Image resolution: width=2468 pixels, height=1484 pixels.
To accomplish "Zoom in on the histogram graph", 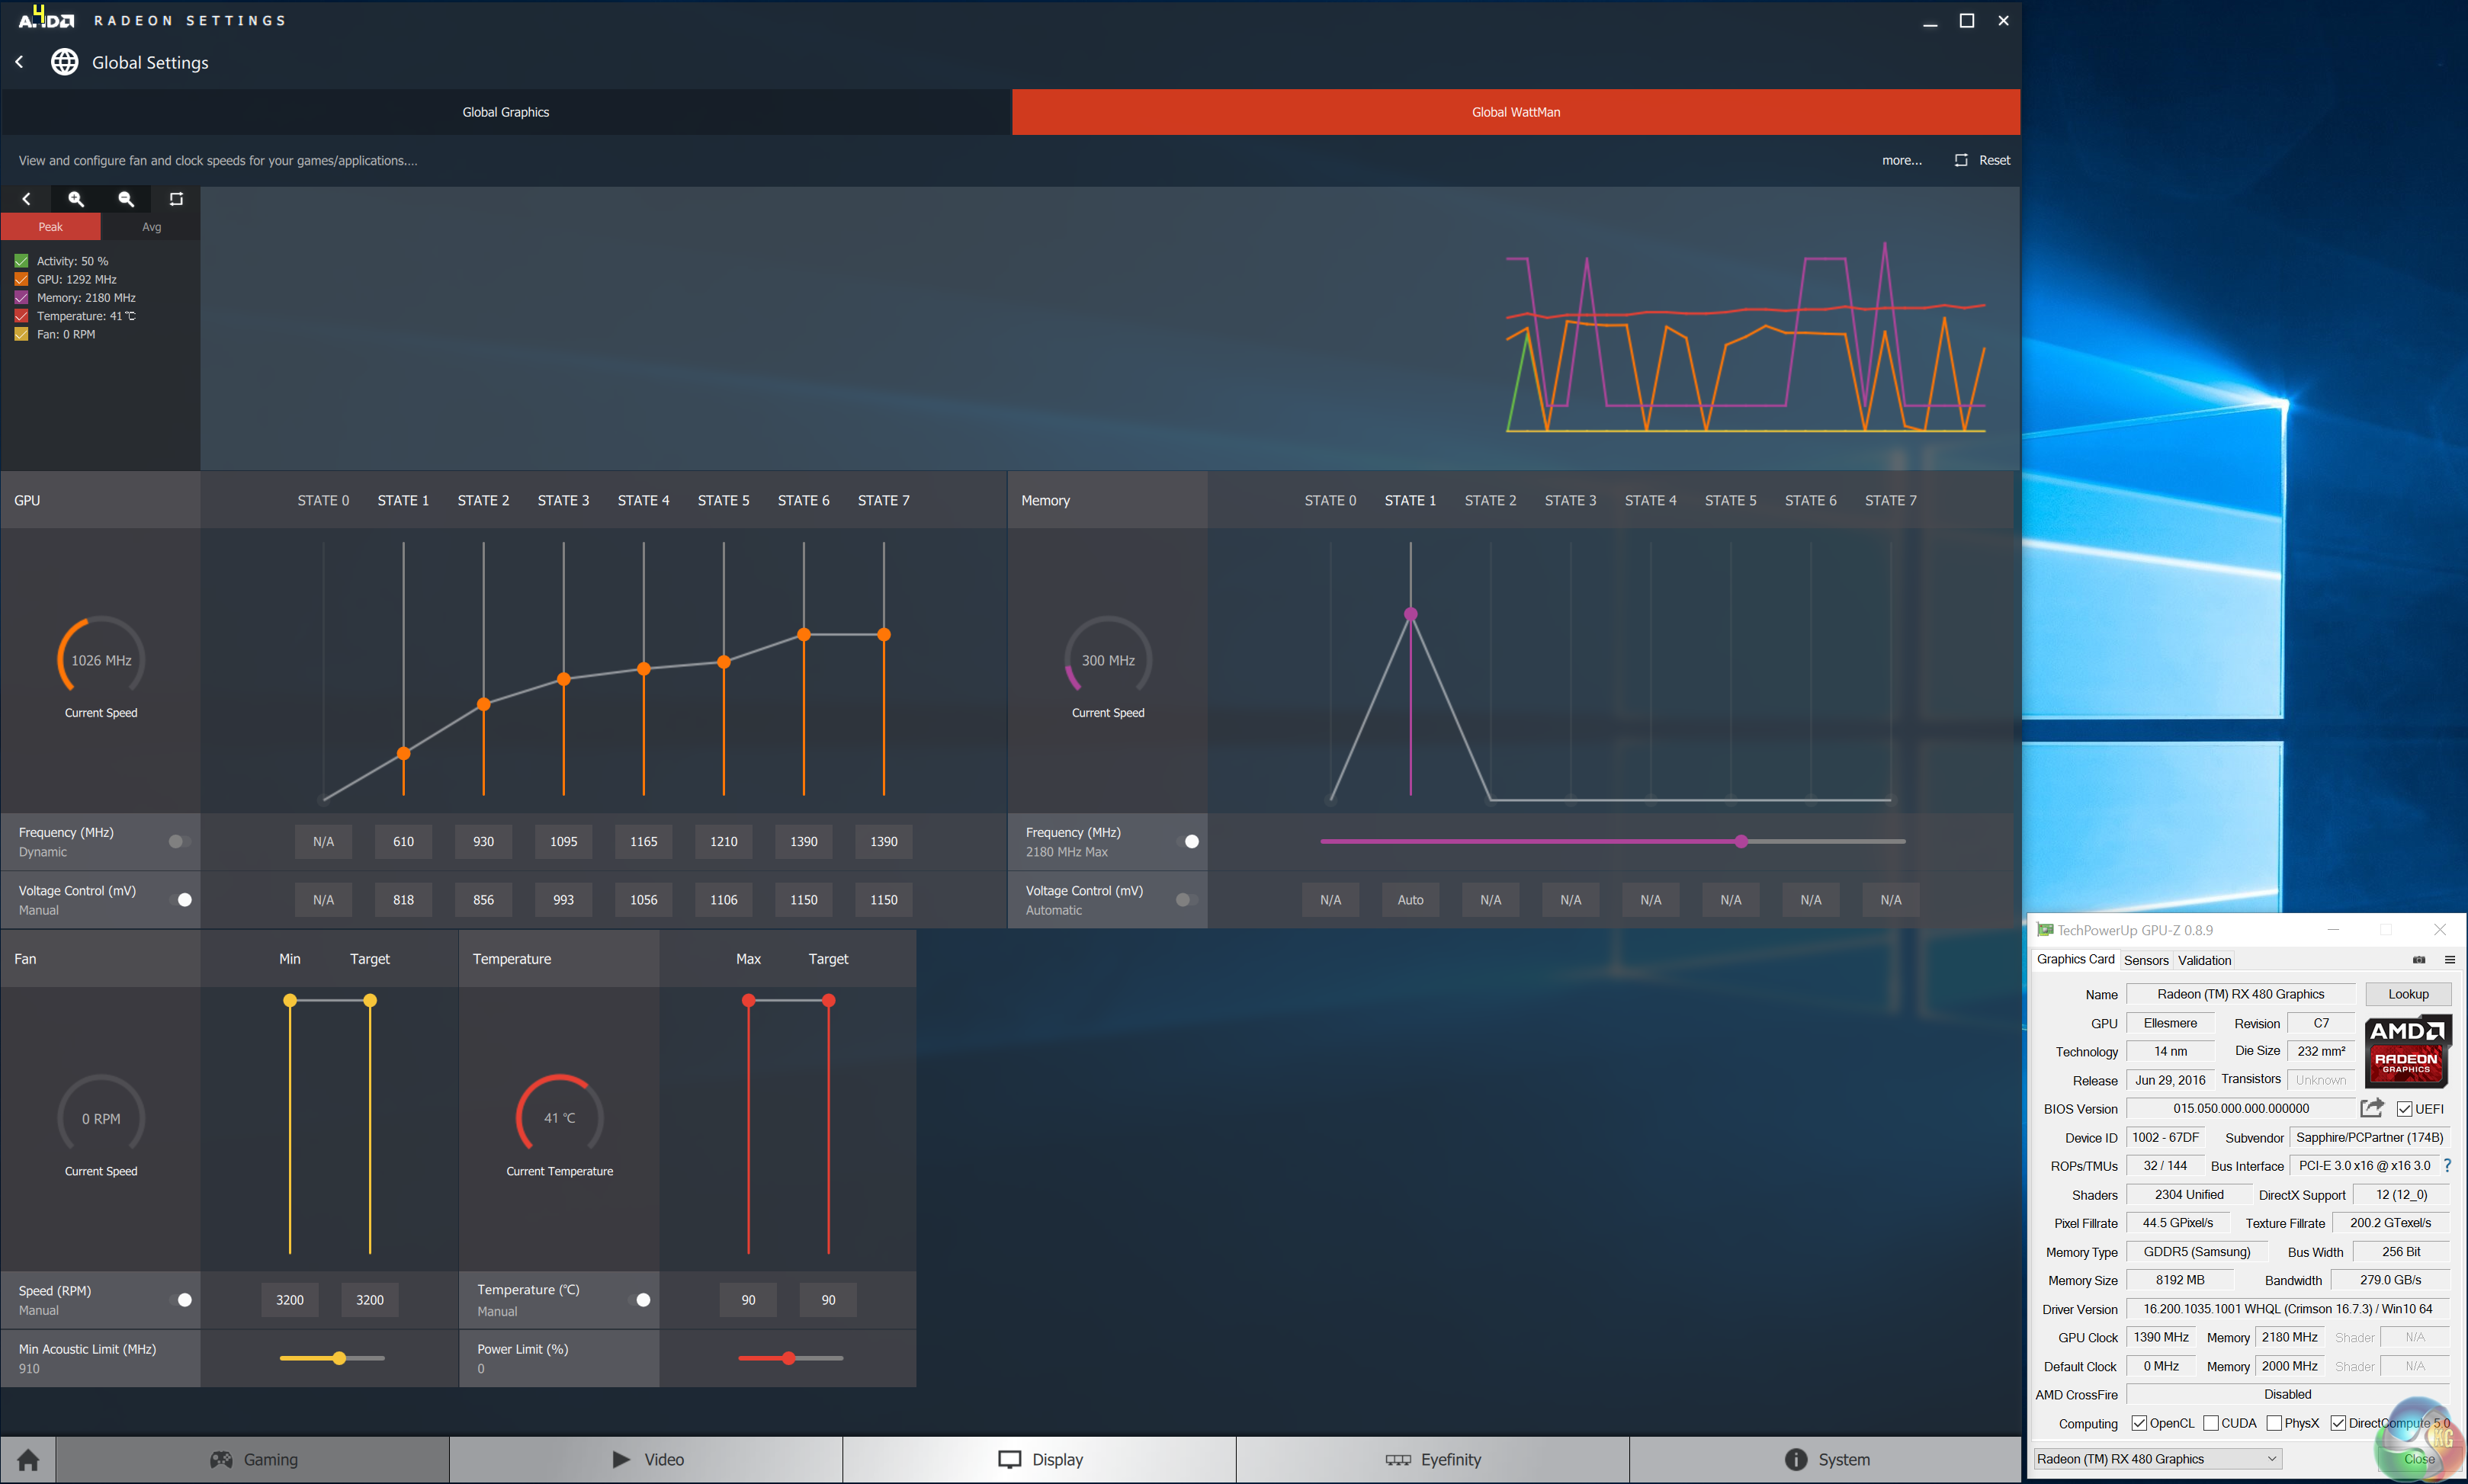I will [x=76, y=199].
